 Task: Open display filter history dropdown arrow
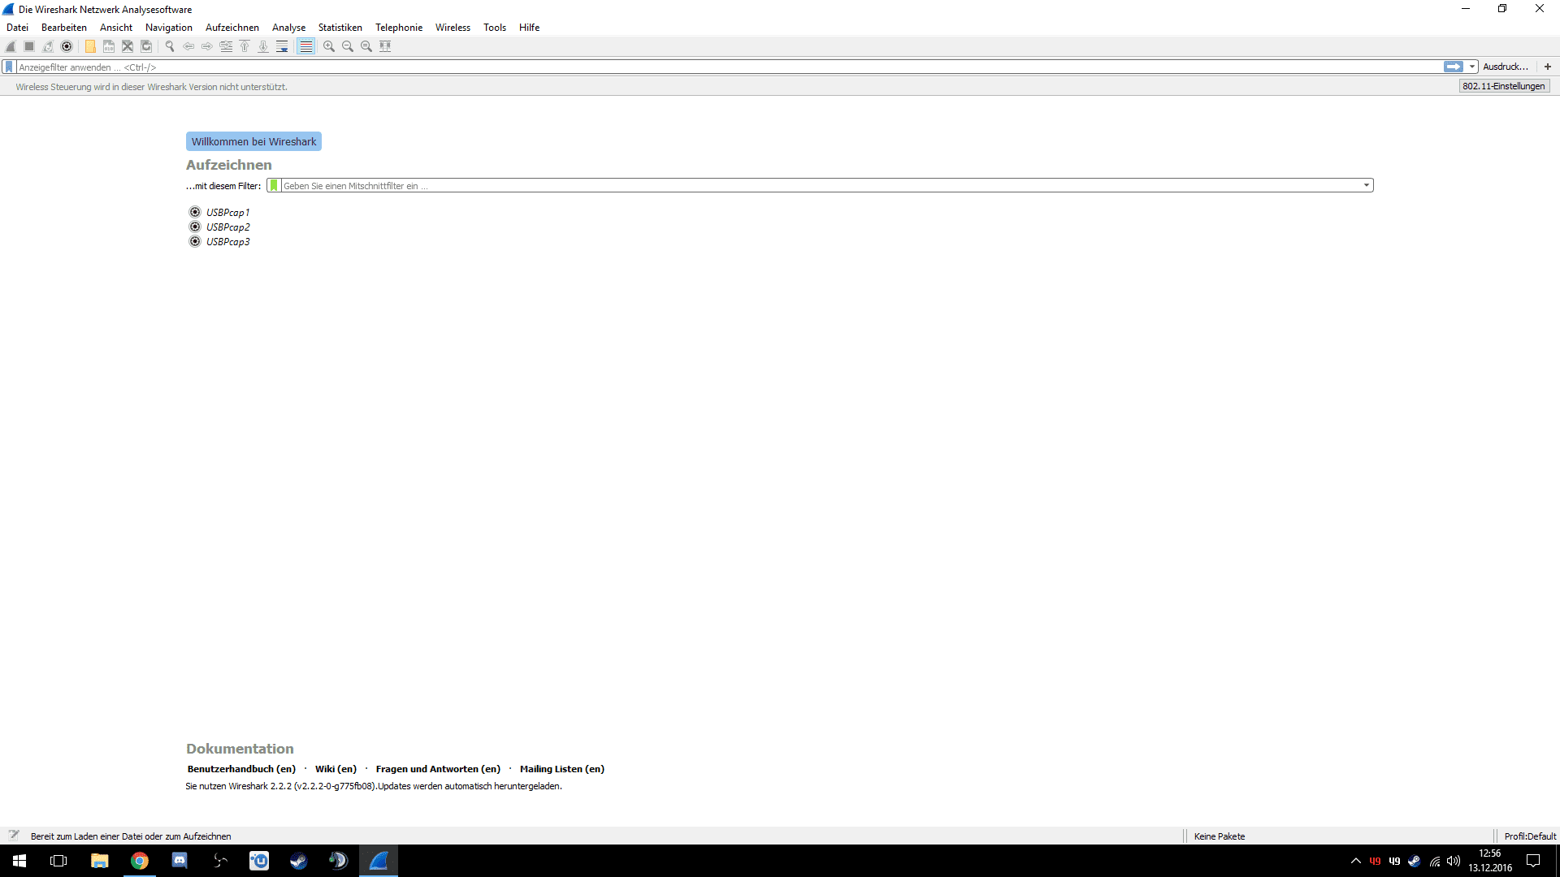(1472, 67)
